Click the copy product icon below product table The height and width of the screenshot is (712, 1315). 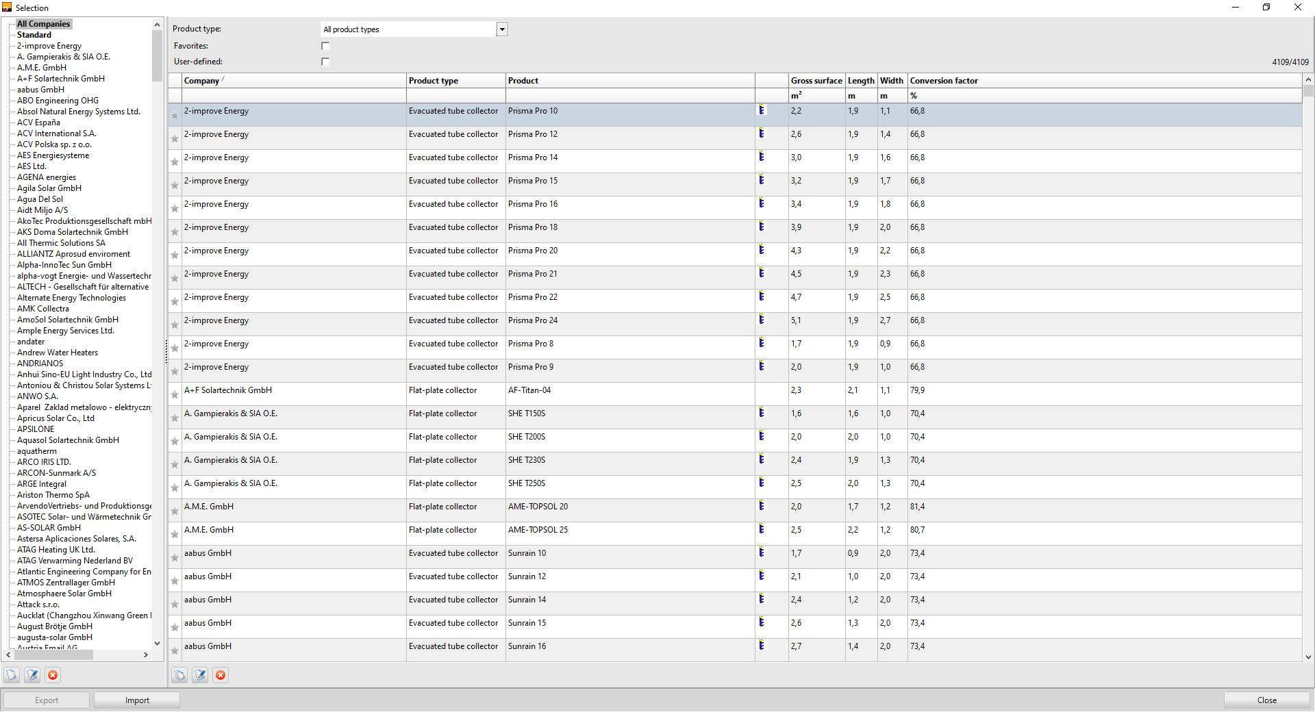tap(179, 675)
